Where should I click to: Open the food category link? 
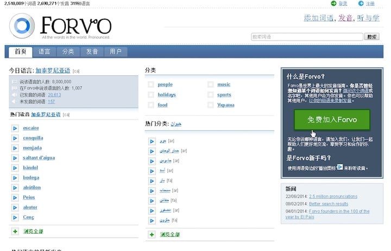click(162, 105)
